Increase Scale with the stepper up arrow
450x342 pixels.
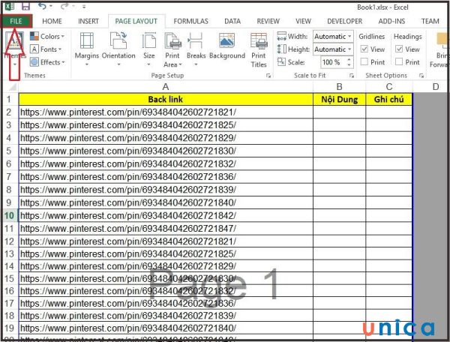point(349,59)
